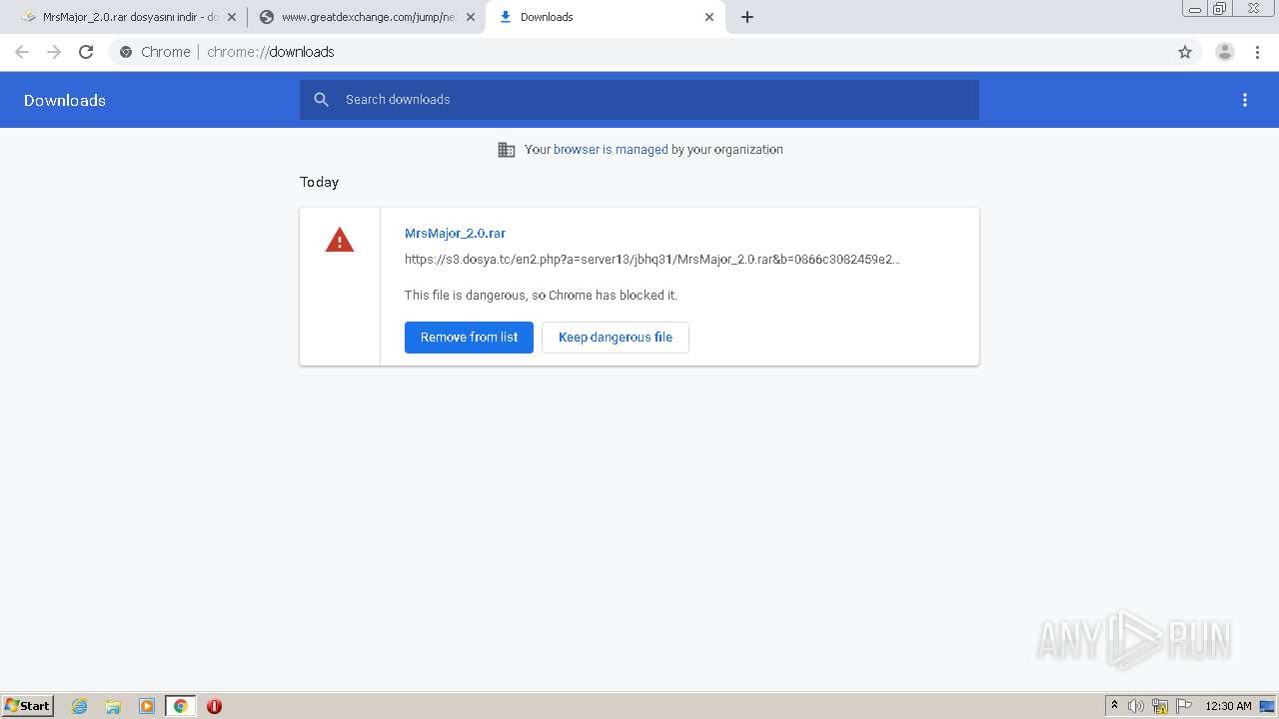Restore down the Chrome window
The width and height of the screenshot is (1279, 719).
point(1220,8)
